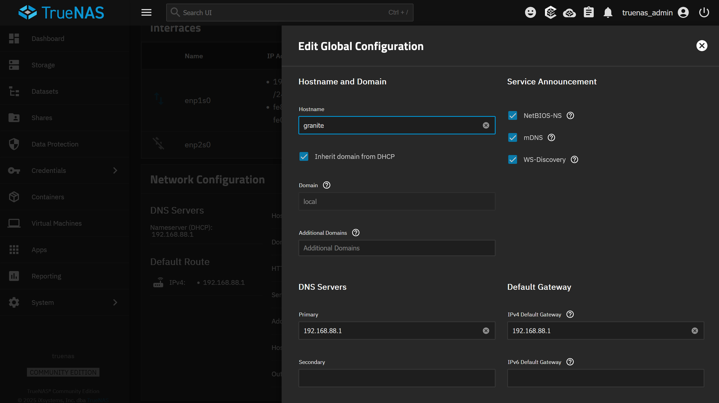
Task: Toggle the sidebar with hamburger menu
Action: 146,12
